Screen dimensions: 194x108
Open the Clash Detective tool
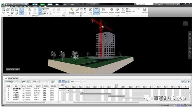tap(90, 11)
